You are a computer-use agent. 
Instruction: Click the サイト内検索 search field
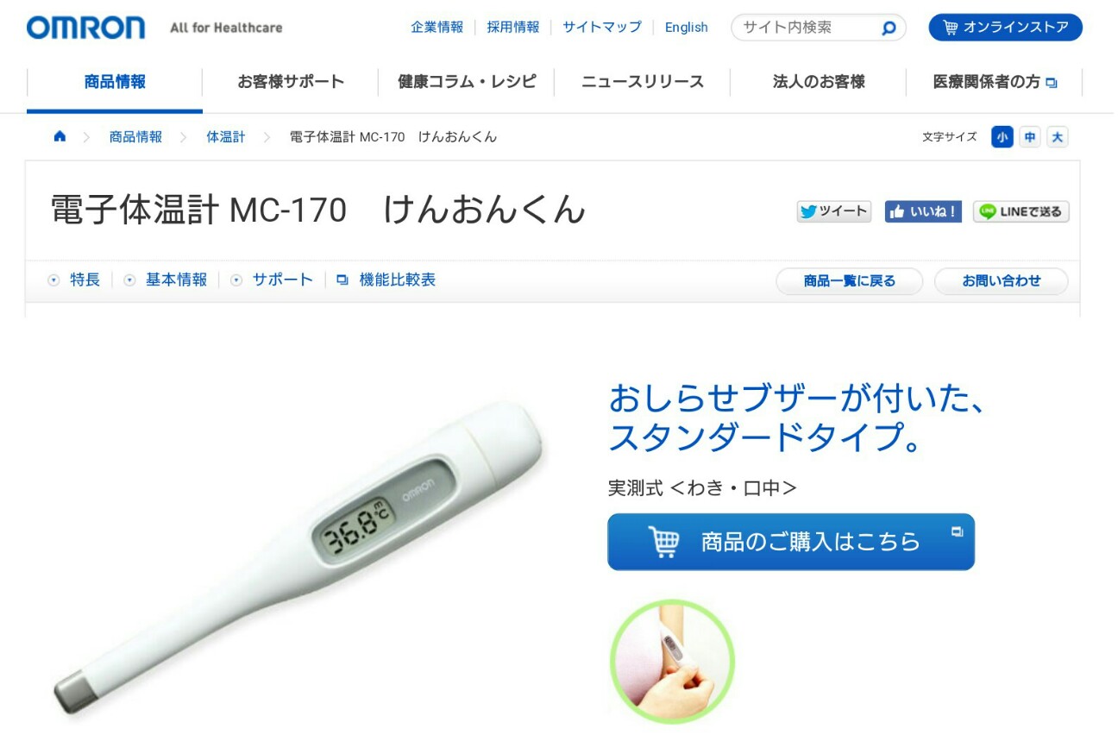808,28
